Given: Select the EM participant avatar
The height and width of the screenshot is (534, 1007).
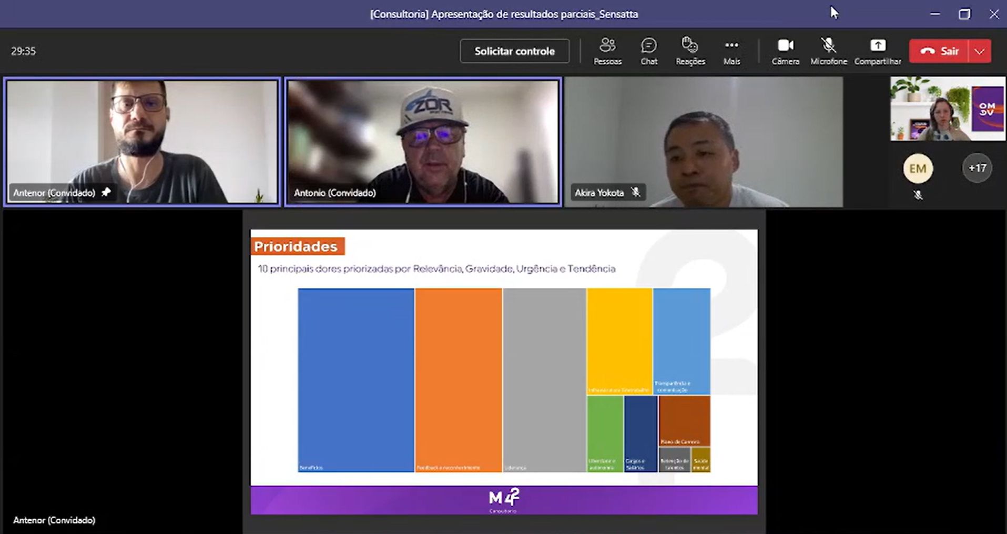Looking at the screenshot, I should point(918,169).
